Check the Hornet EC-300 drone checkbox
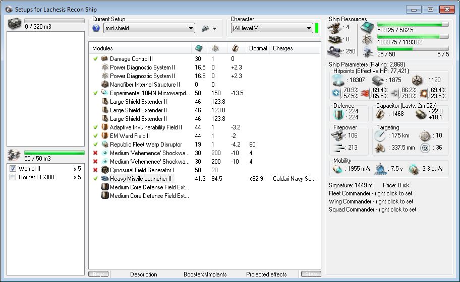Screen dimensions: 460x282 pyautogui.click(x=13, y=177)
